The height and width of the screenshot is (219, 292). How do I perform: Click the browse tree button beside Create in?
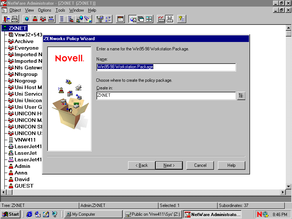[241, 96]
